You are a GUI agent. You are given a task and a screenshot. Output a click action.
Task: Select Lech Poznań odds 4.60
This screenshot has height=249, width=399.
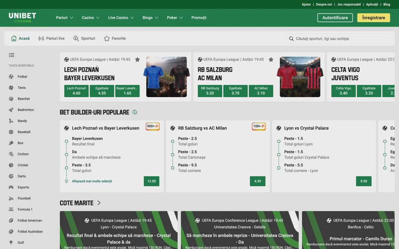click(76, 91)
